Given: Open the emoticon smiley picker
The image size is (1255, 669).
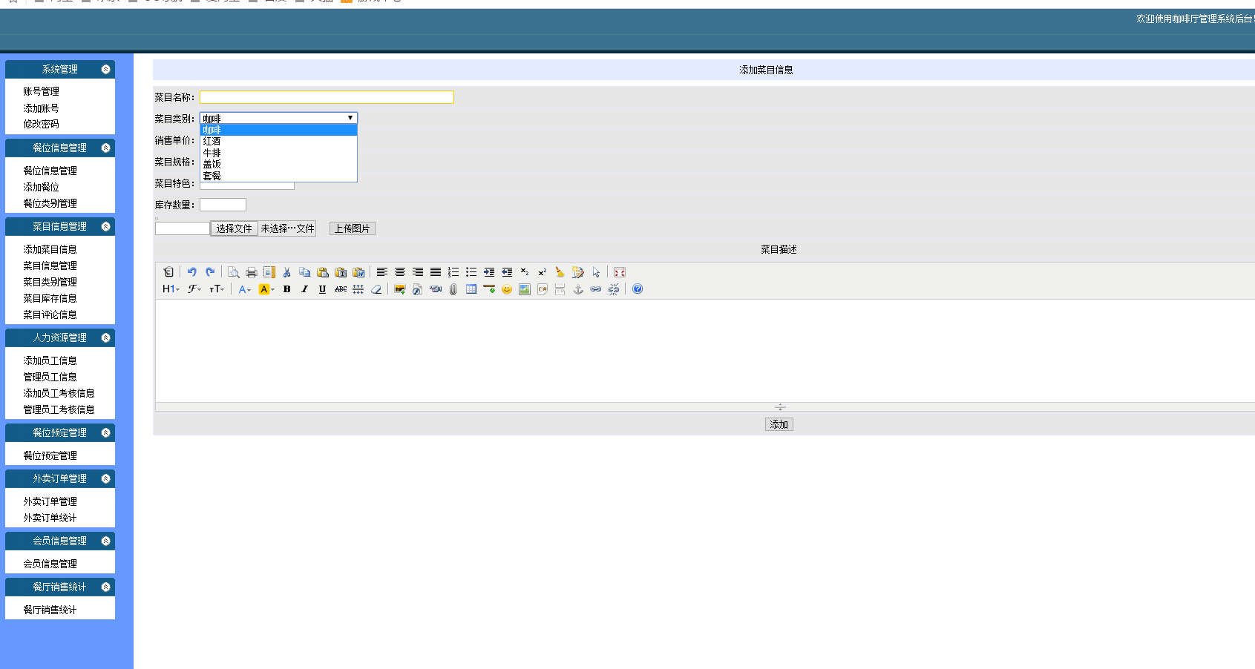Looking at the screenshot, I should point(507,289).
